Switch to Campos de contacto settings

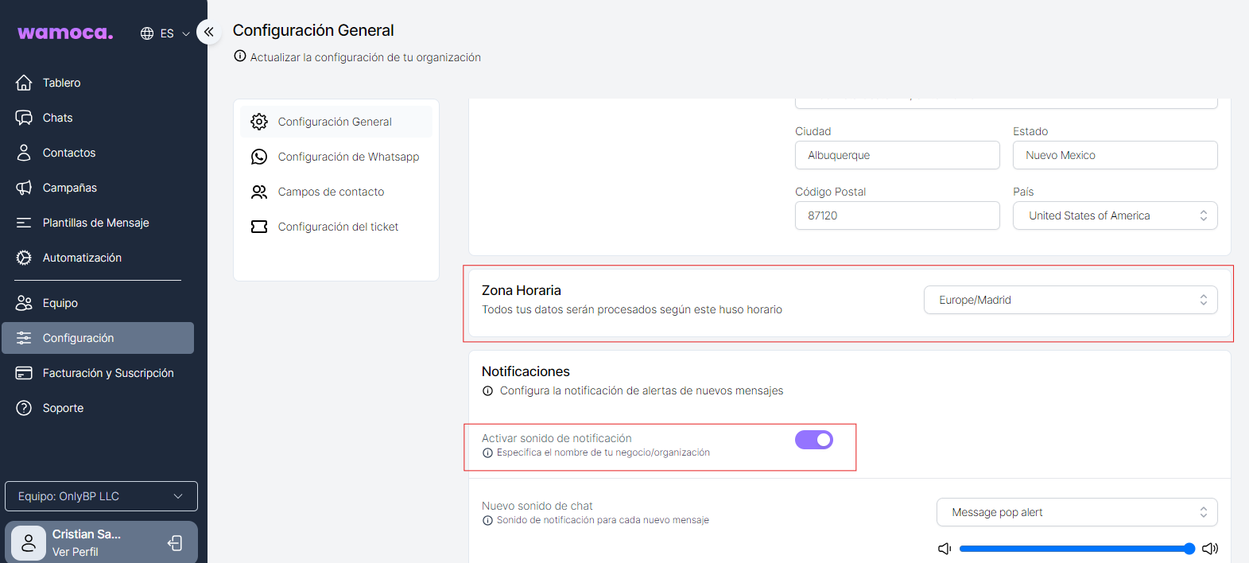tap(330, 192)
